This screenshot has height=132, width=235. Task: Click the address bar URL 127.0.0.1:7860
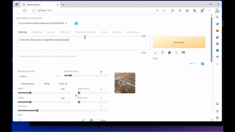click(45, 11)
